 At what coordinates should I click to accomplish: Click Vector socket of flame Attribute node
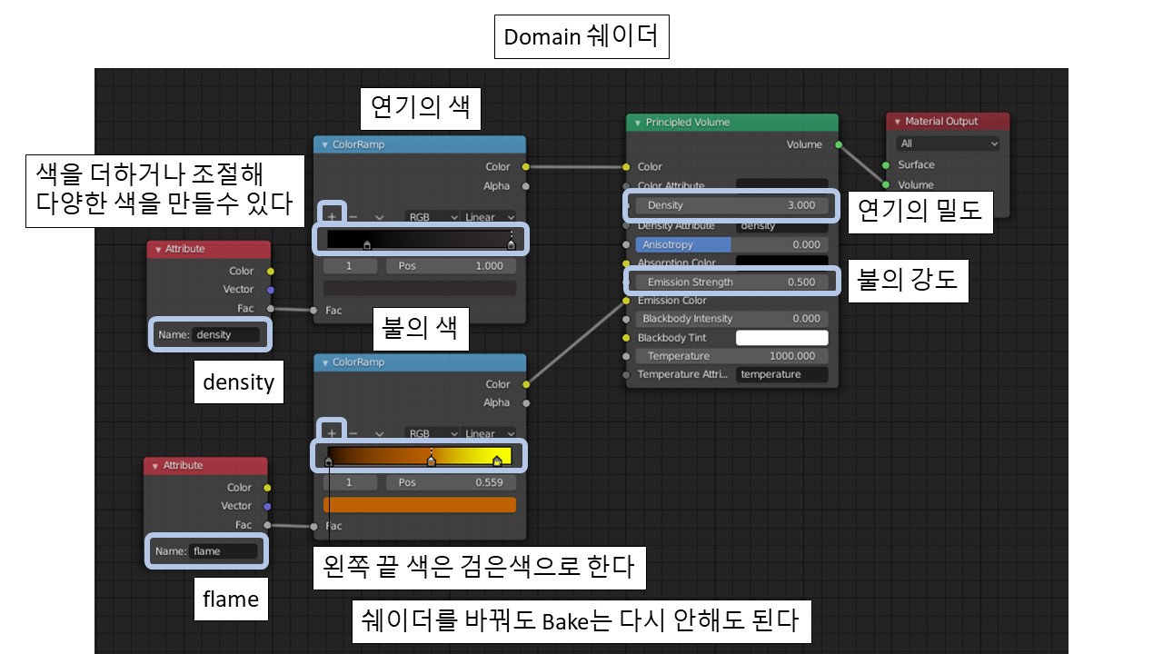267,506
